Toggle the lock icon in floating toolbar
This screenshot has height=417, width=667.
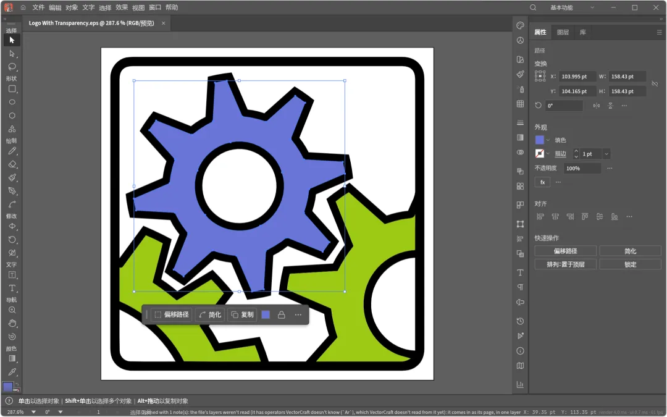tap(281, 315)
